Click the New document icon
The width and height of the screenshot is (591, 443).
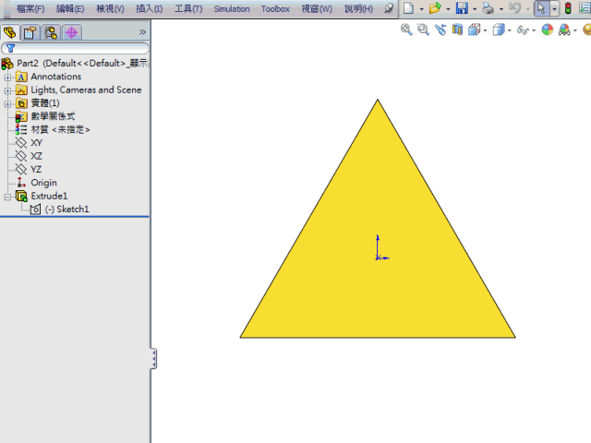tap(408, 8)
